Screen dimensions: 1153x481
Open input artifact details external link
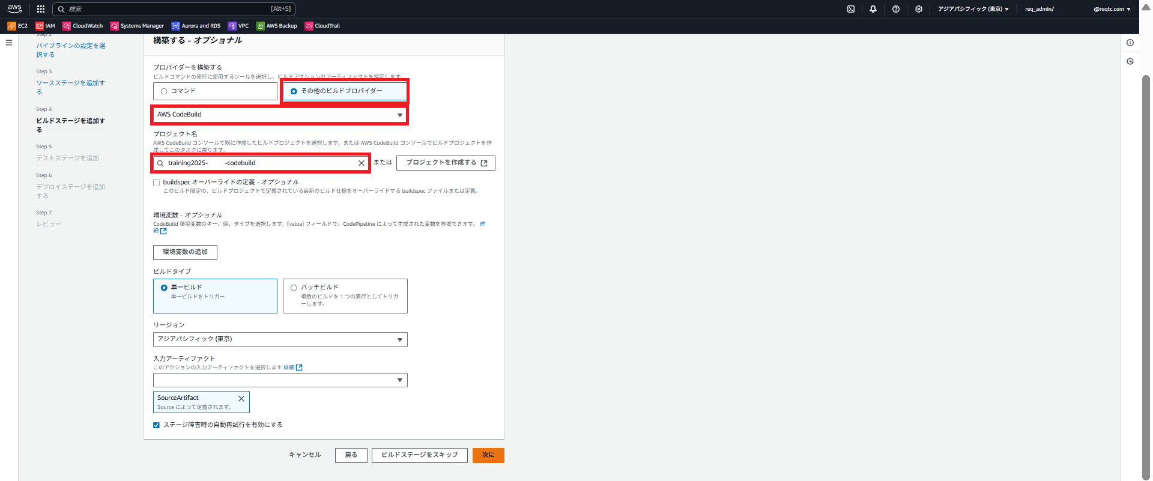coord(299,368)
